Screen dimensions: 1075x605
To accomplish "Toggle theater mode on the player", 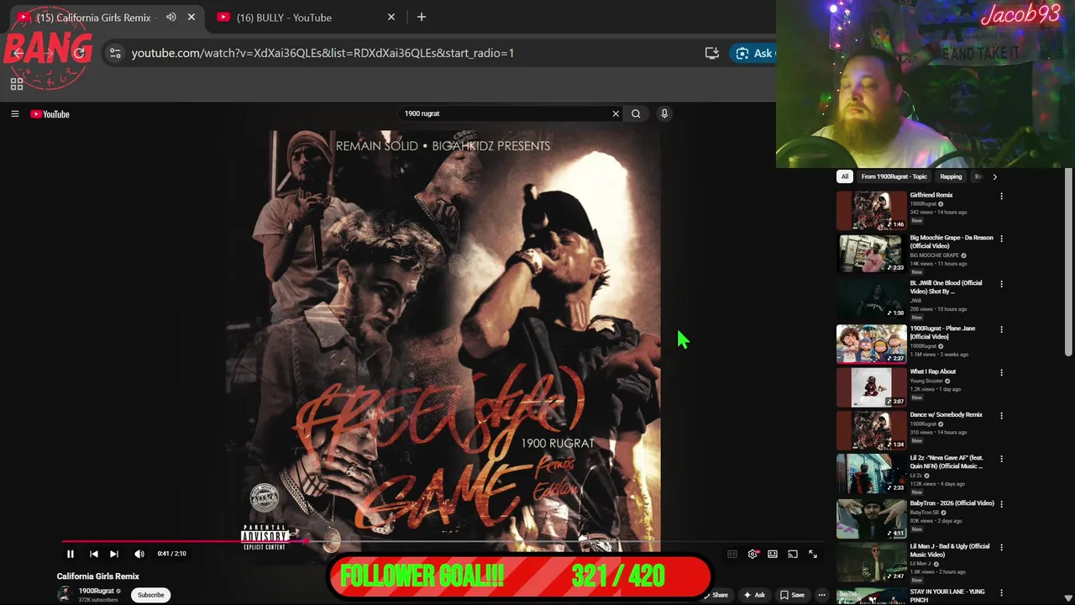I will pos(773,554).
